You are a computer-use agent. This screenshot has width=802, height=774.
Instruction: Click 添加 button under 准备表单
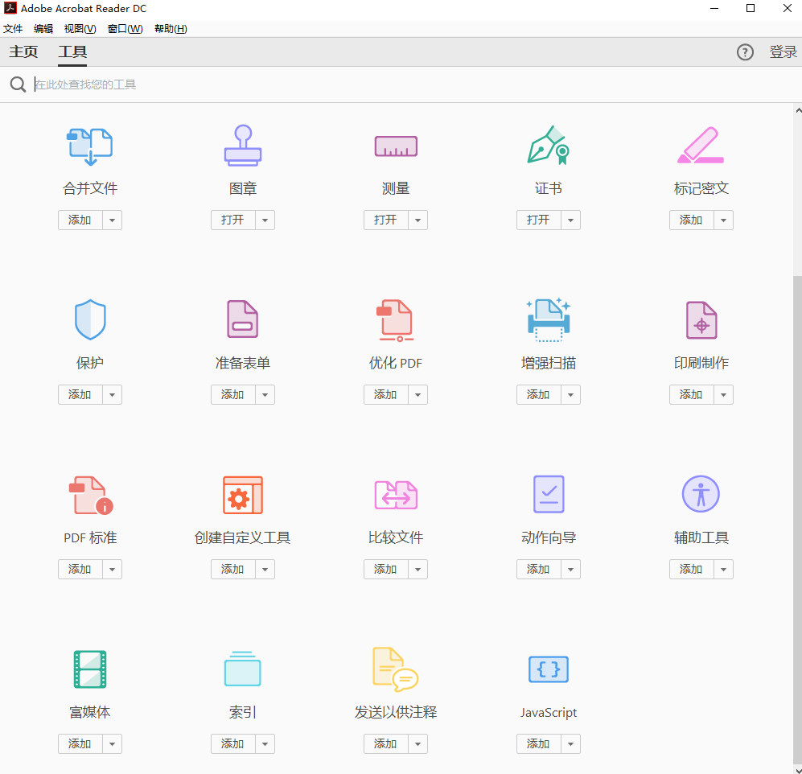click(x=232, y=395)
